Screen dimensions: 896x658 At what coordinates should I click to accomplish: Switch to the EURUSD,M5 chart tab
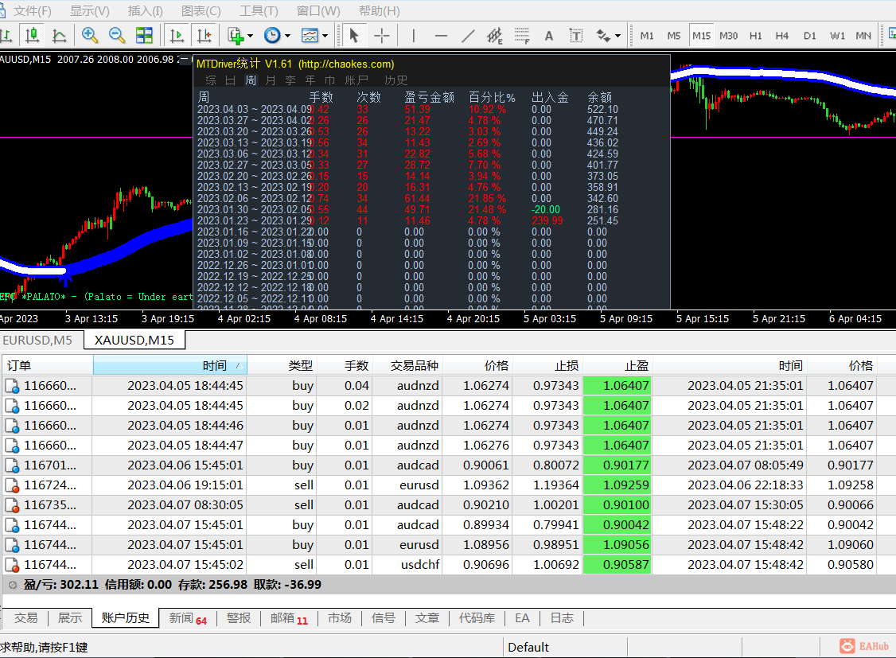(x=37, y=340)
